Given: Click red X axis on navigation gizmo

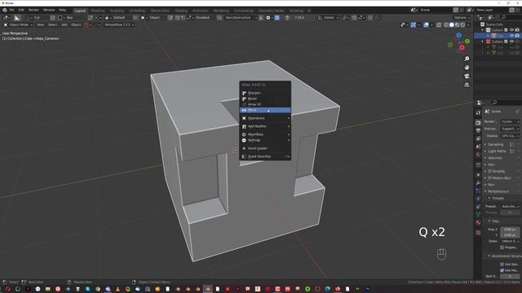Looking at the screenshot, I should [462, 48].
